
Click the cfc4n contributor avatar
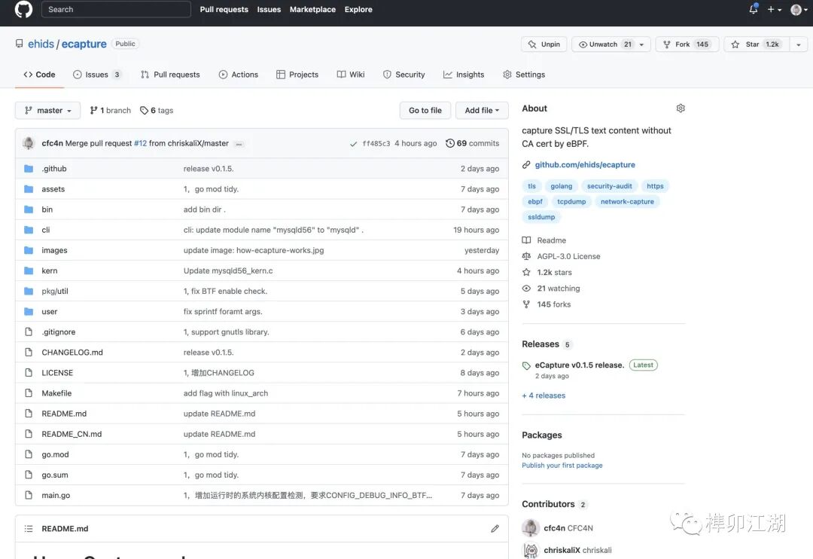point(531,528)
